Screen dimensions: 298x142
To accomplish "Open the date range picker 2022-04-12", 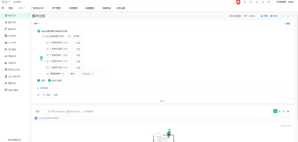I will point(64,111).
